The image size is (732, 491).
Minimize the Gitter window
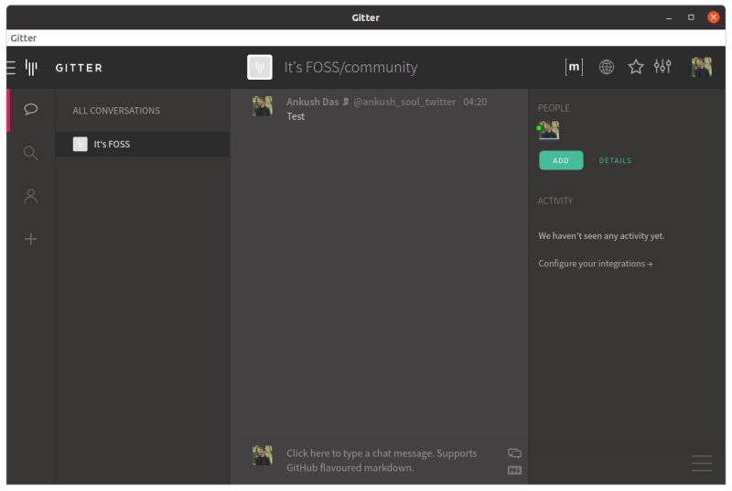669,17
